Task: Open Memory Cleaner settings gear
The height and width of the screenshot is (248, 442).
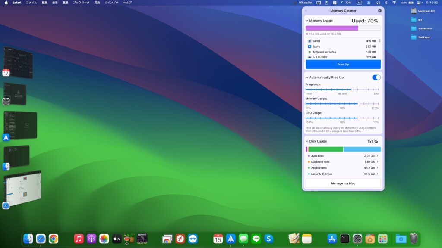Action: (379, 11)
